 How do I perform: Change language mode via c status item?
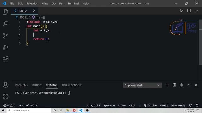coord(140,105)
